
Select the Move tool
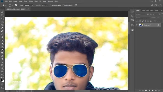(x=2, y=12)
